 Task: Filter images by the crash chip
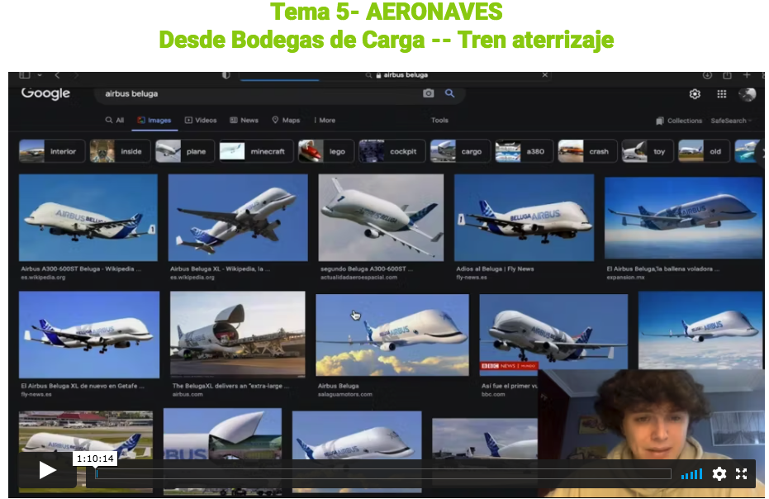point(587,151)
